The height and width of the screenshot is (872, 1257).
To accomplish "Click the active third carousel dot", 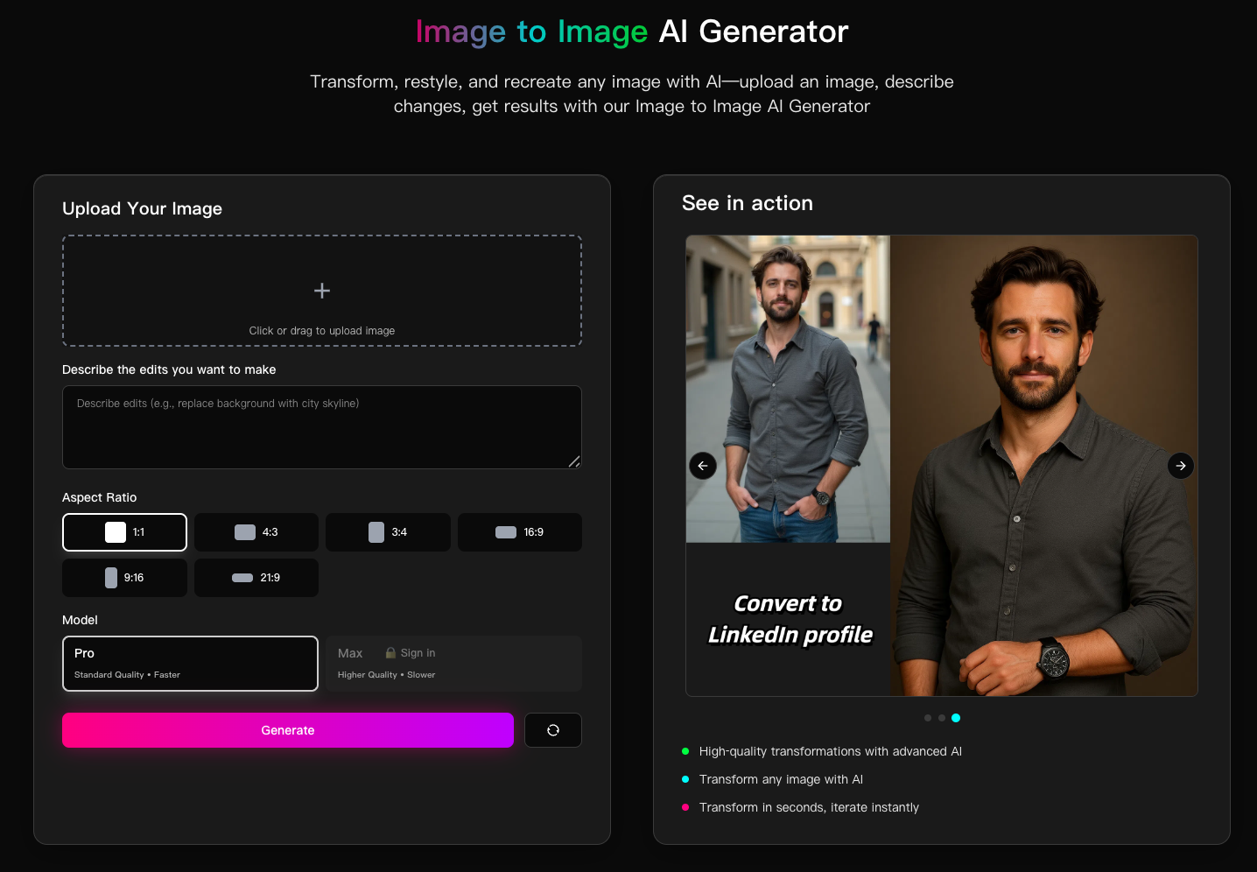I will (956, 718).
